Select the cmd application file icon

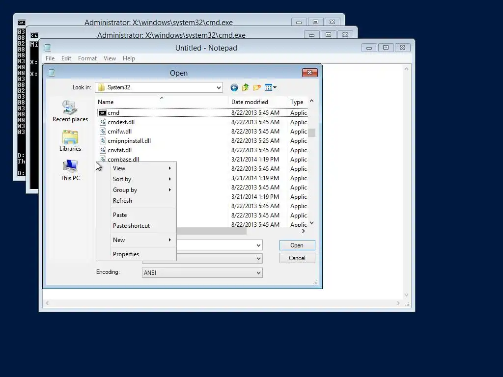click(x=102, y=113)
